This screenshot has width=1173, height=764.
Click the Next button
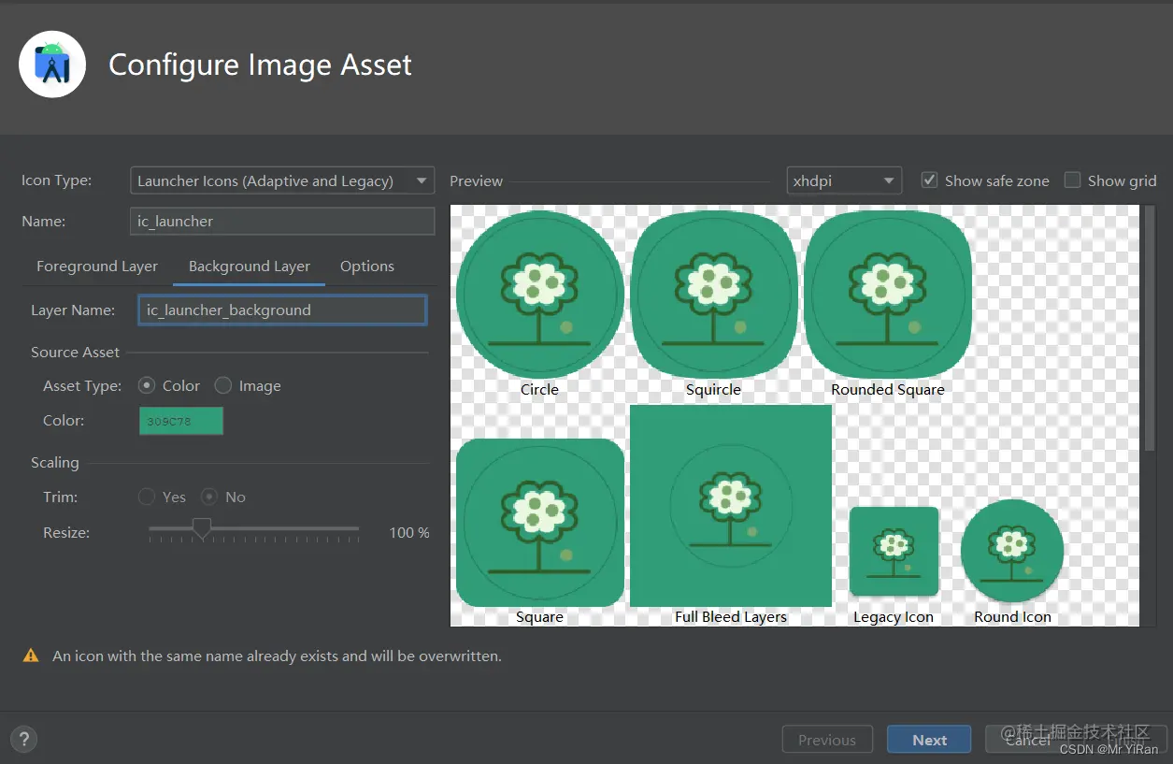coord(929,740)
